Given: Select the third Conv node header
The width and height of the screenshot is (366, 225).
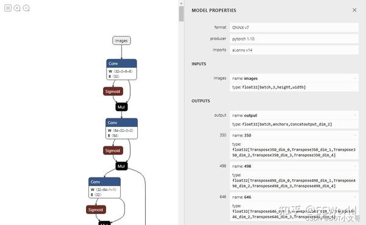Looking at the screenshot, I should [x=104, y=182].
